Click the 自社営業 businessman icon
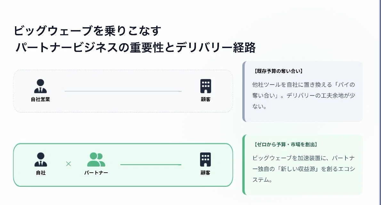Image resolution: width=381 pixels, height=205 pixels. point(40,86)
